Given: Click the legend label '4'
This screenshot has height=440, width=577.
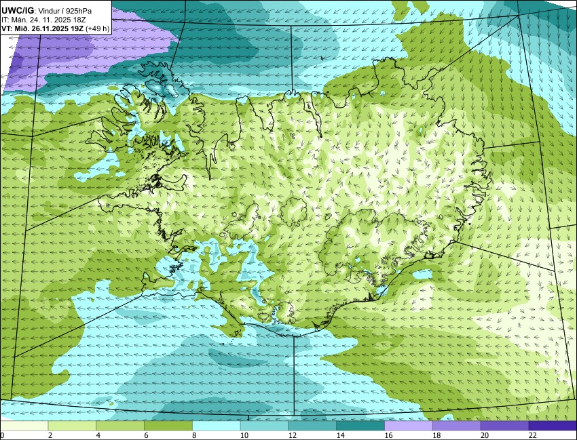Looking at the screenshot, I should coord(98,435).
